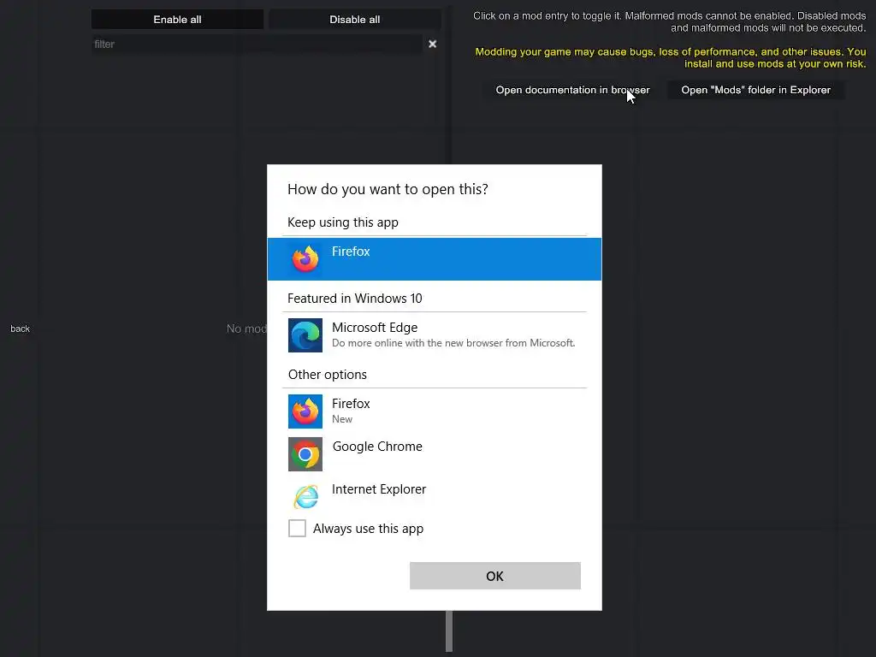Select the highlighted Firefox app entry
Image resolution: width=876 pixels, height=657 pixels.
(434, 258)
